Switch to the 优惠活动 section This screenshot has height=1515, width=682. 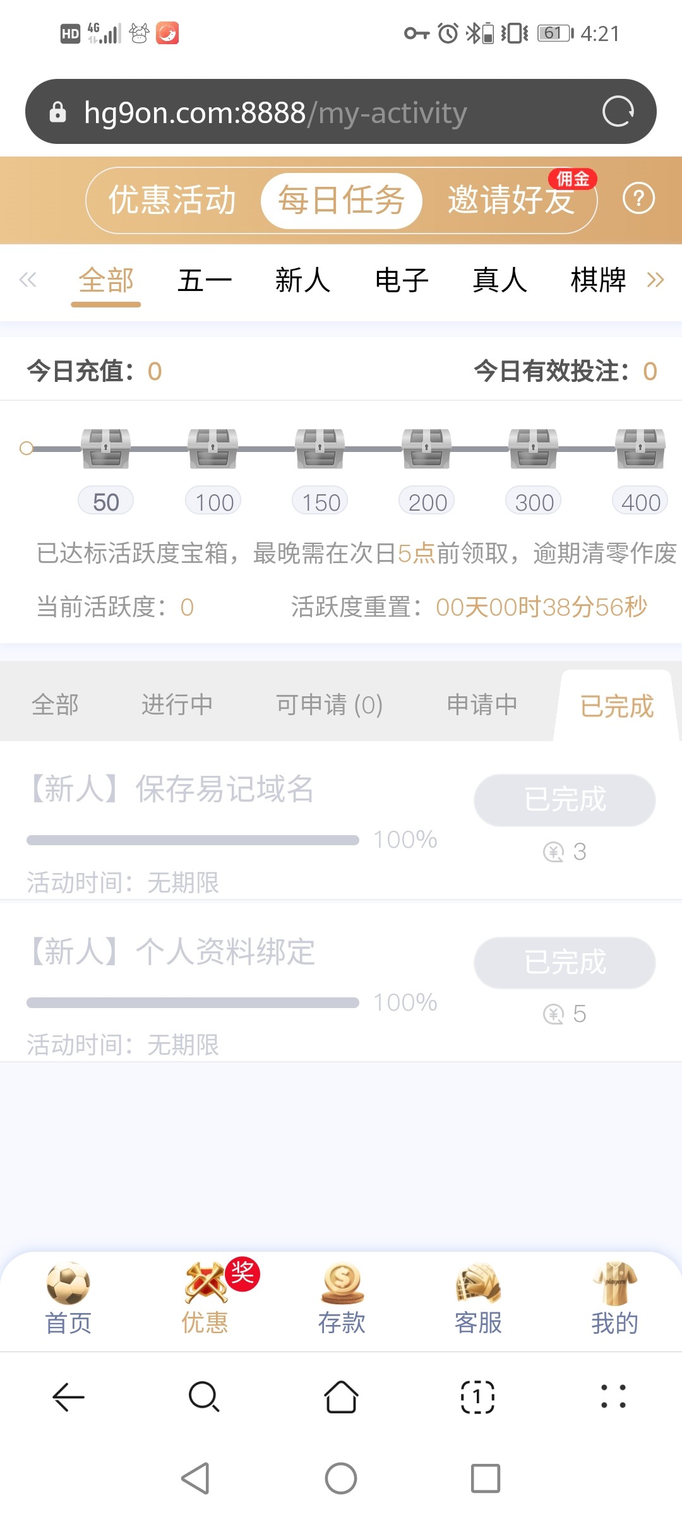pos(172,201)
